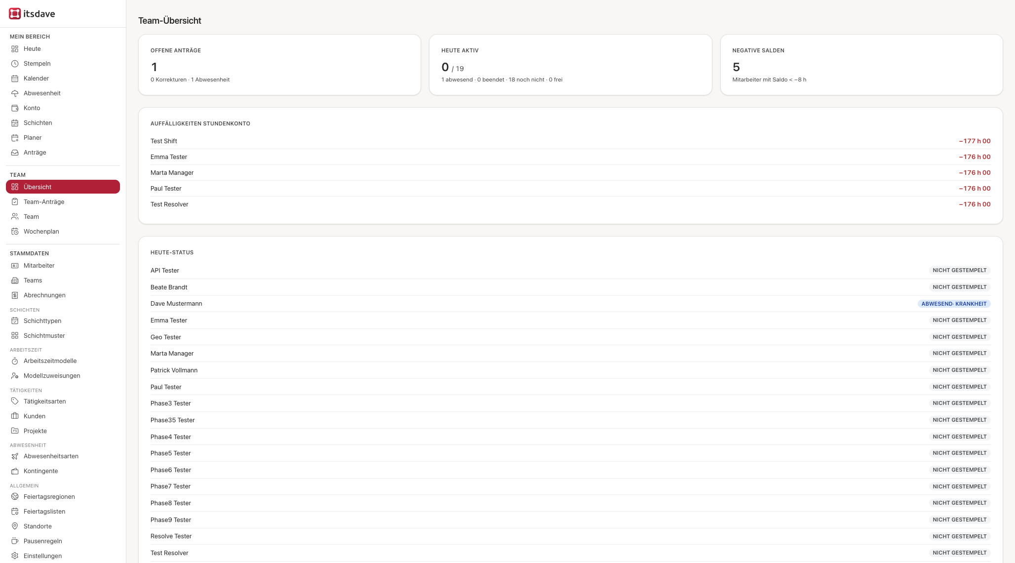
Task: Click the Pausenregeln coffee icon
Action: click(x=15, y=541)
